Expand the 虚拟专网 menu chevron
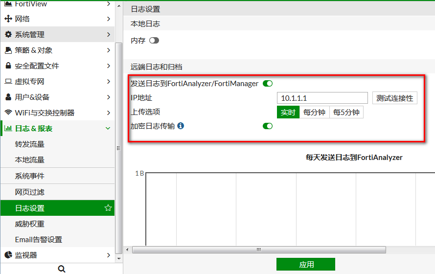This screenshot has width=435, height=274. (x=109, y=82)
